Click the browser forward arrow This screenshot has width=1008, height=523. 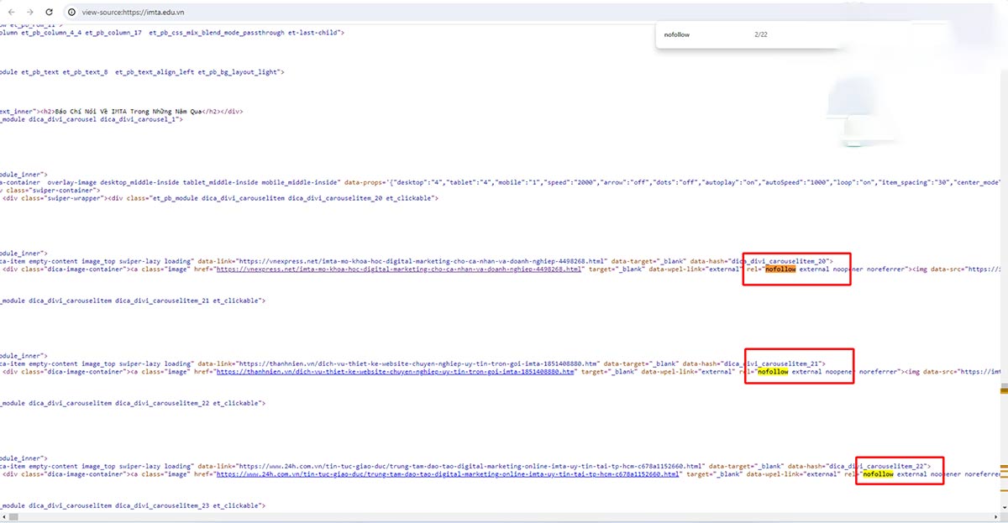point(30,12)
